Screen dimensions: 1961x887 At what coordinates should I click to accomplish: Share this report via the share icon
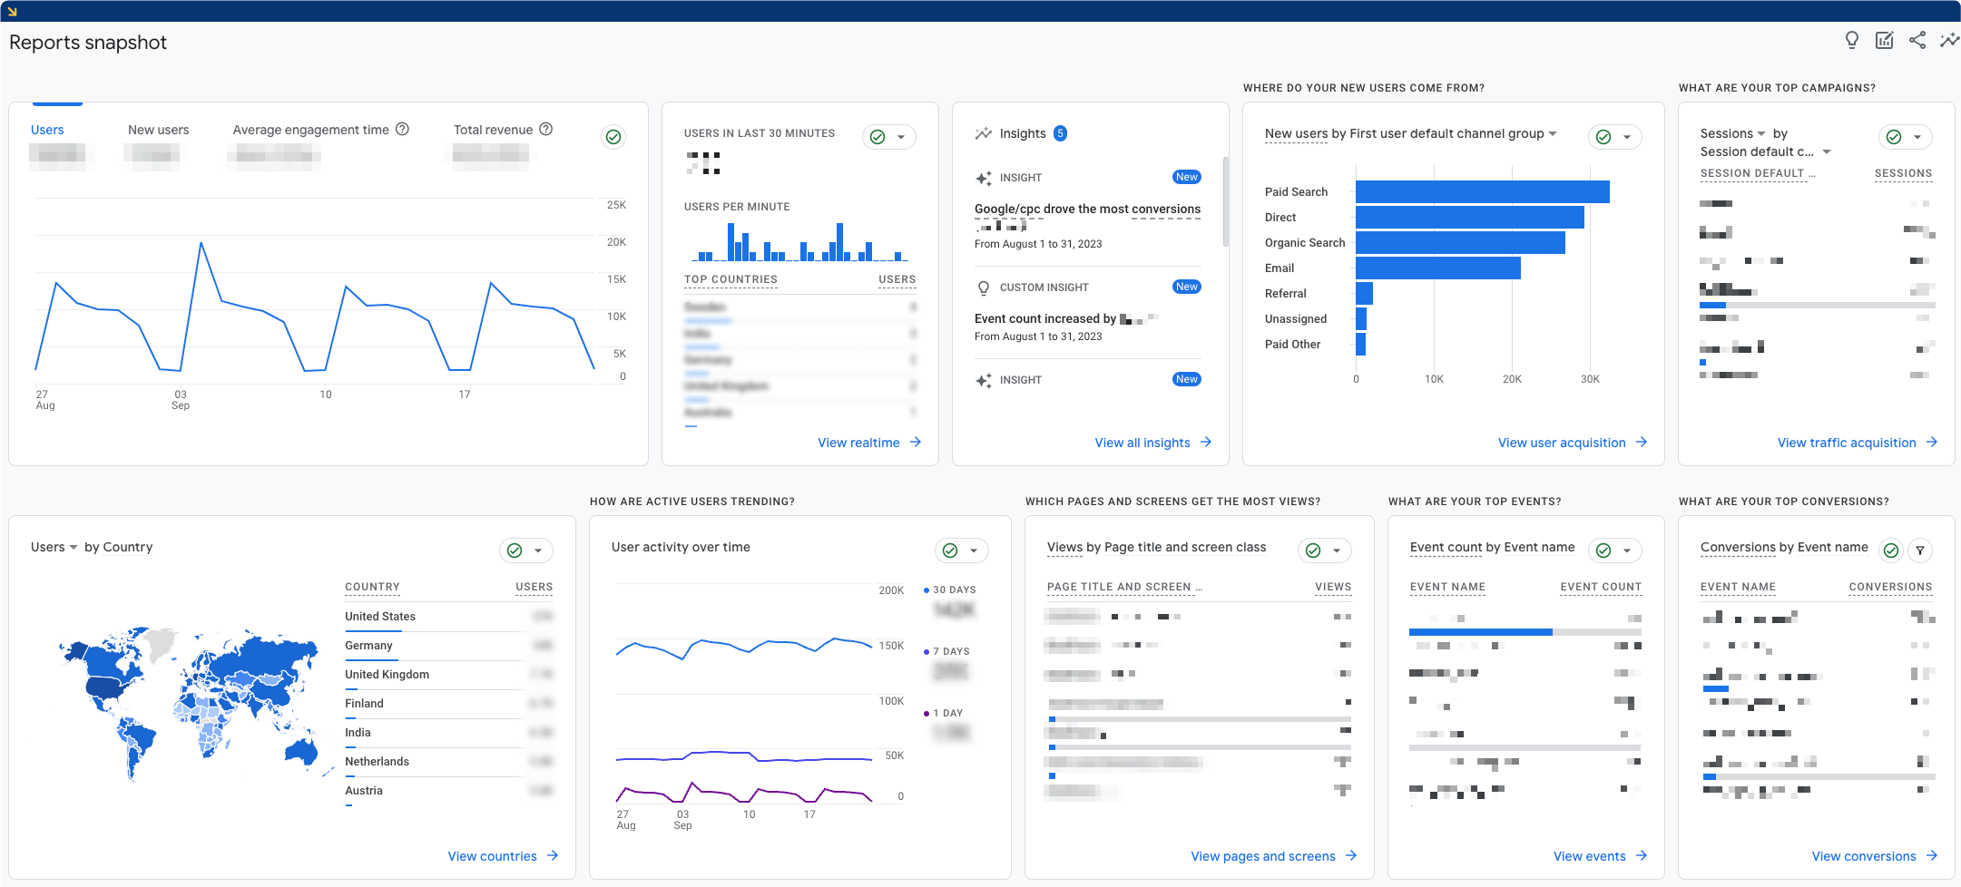[1917, 40]
